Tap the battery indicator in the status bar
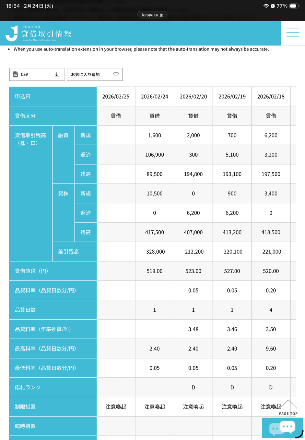305x440 pixels. tap(294, 6)
